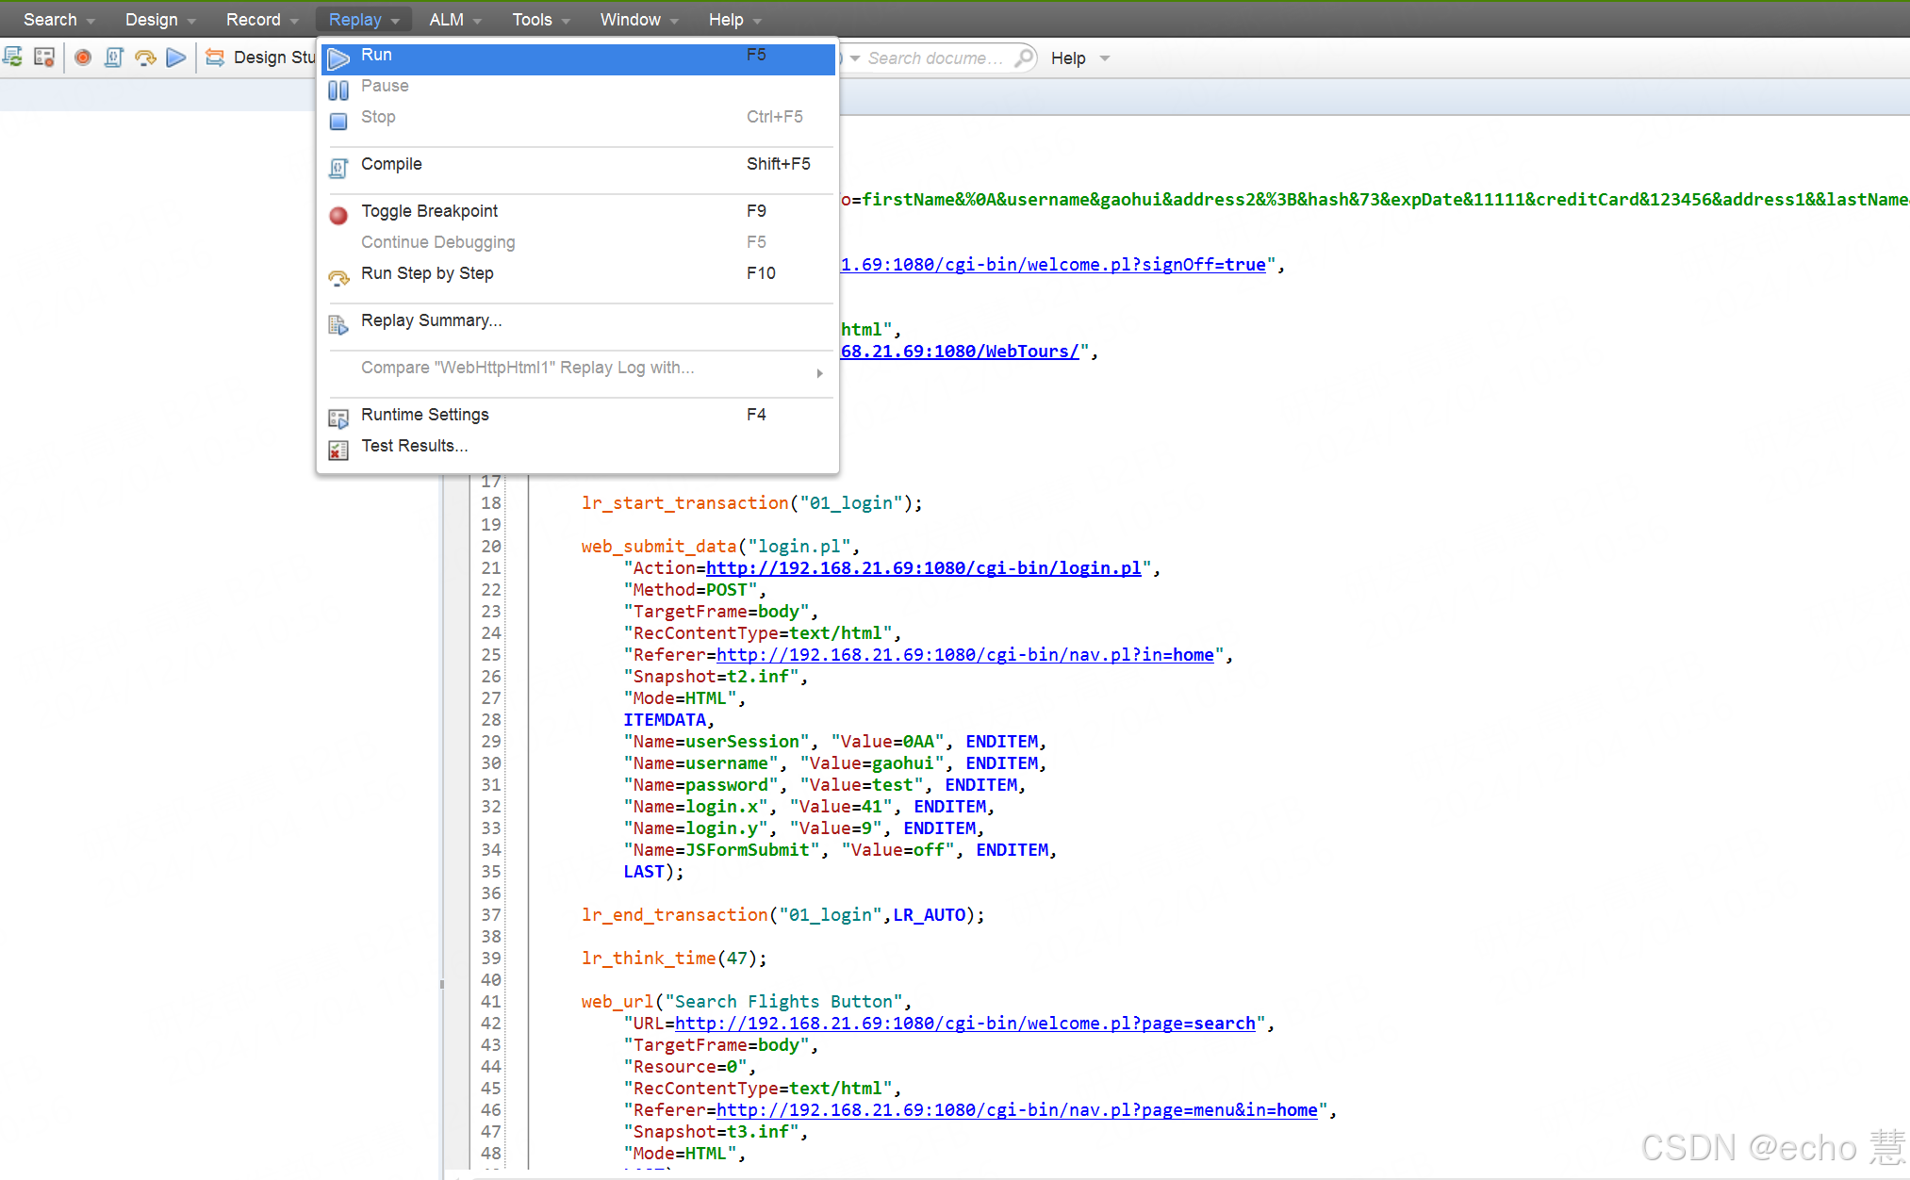Click the search magnifier icon
This screenshot has height=1180, width=1910.
(x=1023, y=57)
